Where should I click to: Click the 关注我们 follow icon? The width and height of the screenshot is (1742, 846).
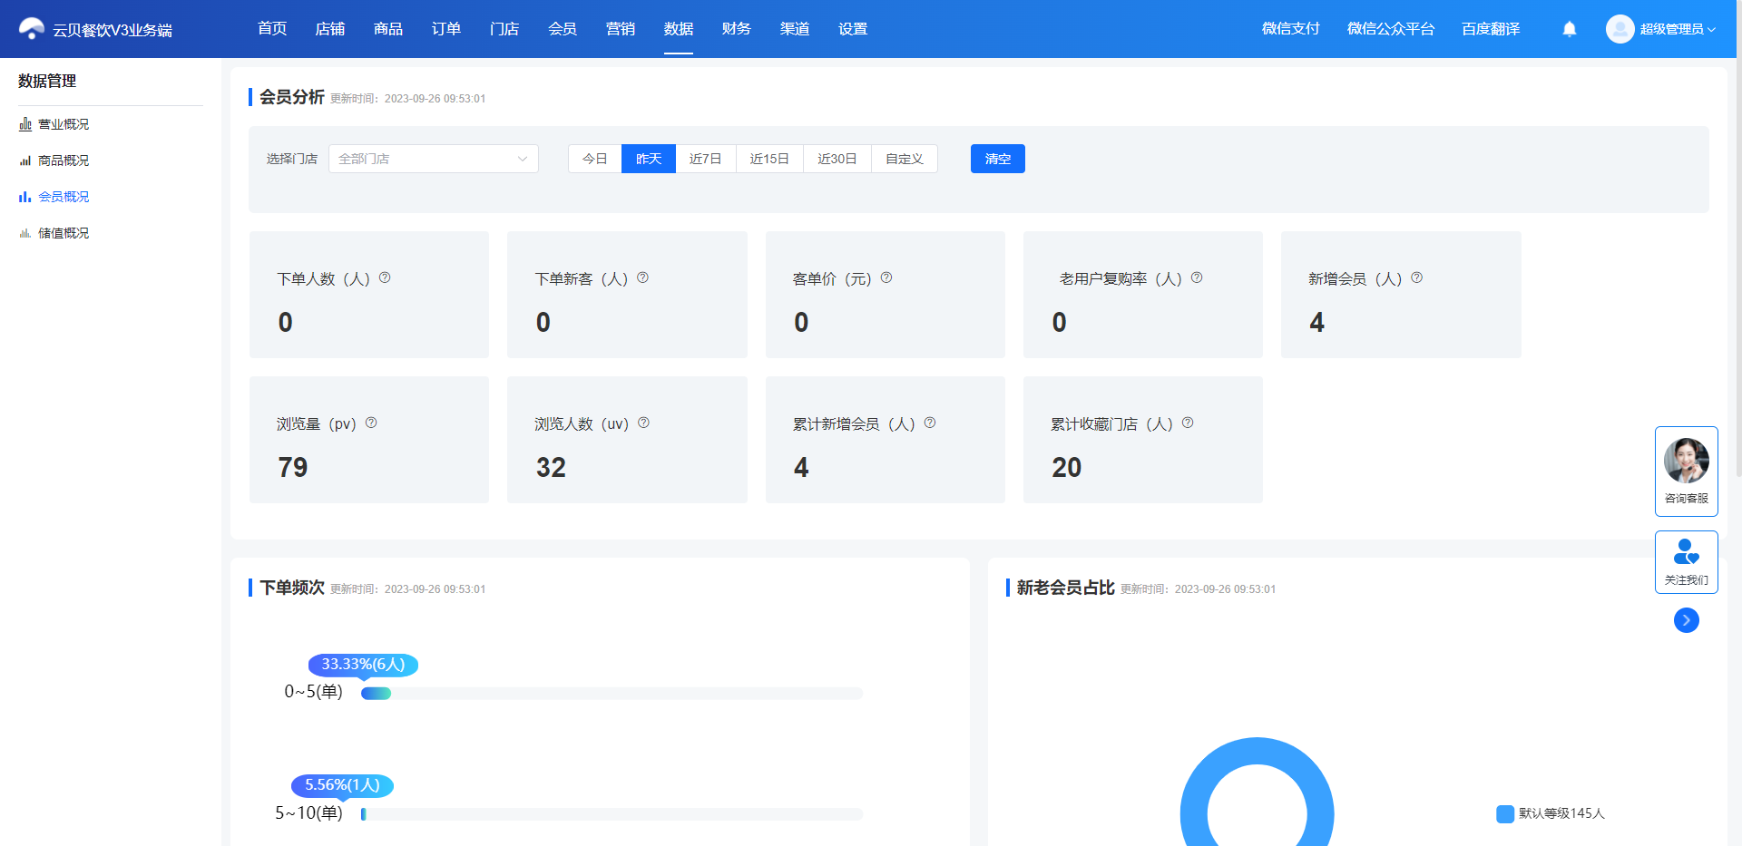pyautogui.click(x=1687, y=561)
